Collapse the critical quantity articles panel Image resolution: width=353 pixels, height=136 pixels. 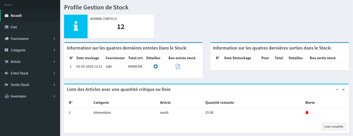click(x=337, y=90)
